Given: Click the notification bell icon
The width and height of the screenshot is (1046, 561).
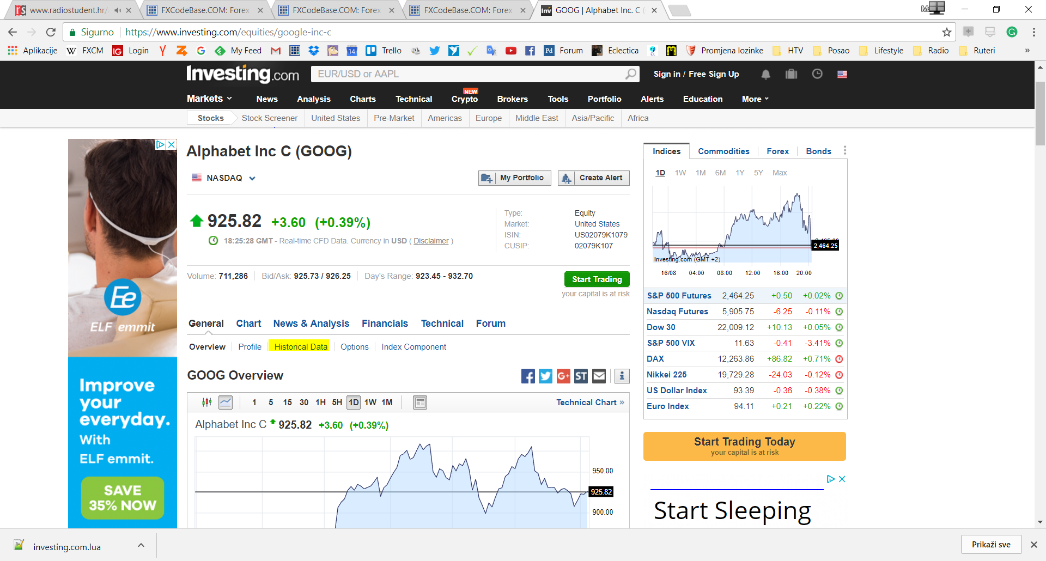Looking at the screenshot, I should point(765,74).
